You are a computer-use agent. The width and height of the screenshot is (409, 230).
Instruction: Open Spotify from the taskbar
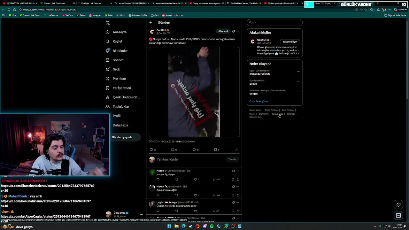click(212, 226)
